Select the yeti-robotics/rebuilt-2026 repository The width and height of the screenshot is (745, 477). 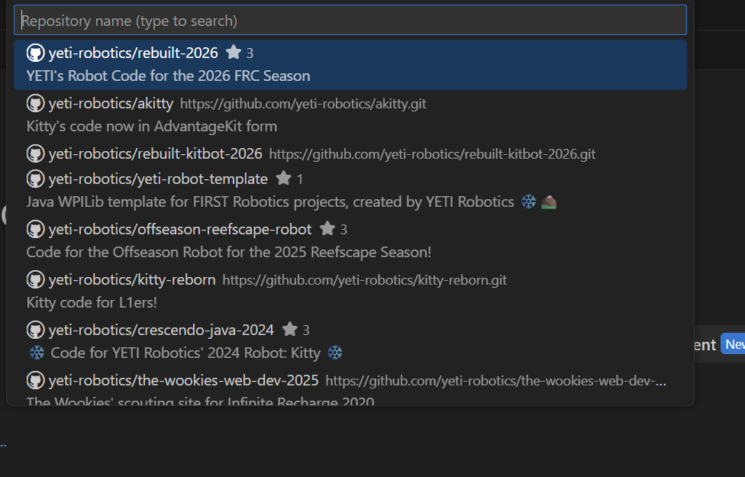click(x=134, y=53)
